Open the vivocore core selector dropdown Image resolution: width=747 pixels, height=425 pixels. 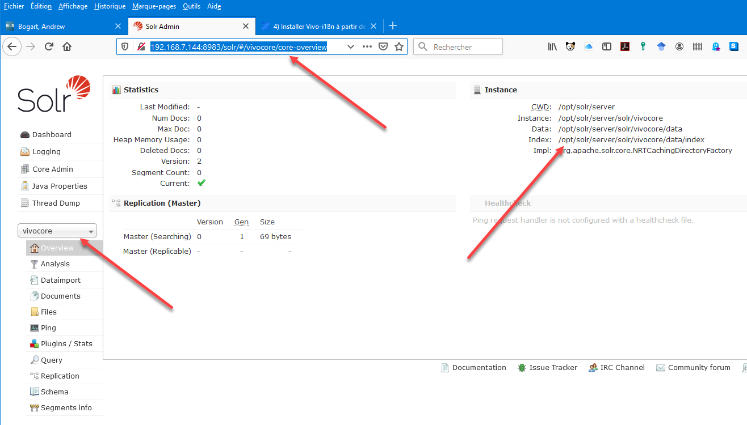(57, 231)
